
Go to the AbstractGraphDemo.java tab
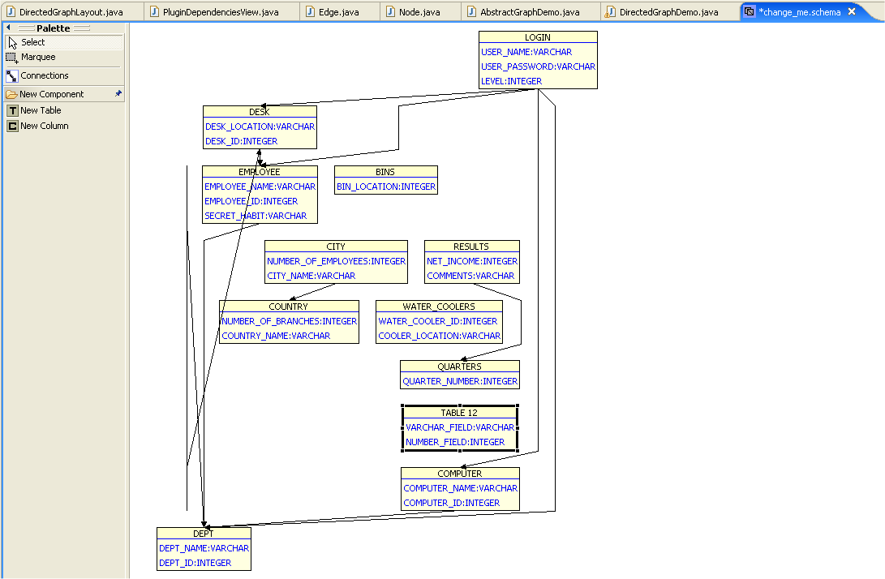pos(529,12)
